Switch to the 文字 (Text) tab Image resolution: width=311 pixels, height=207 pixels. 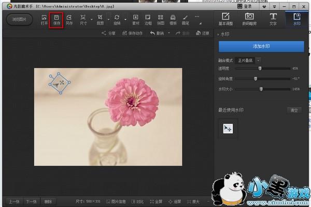point(273,19)
